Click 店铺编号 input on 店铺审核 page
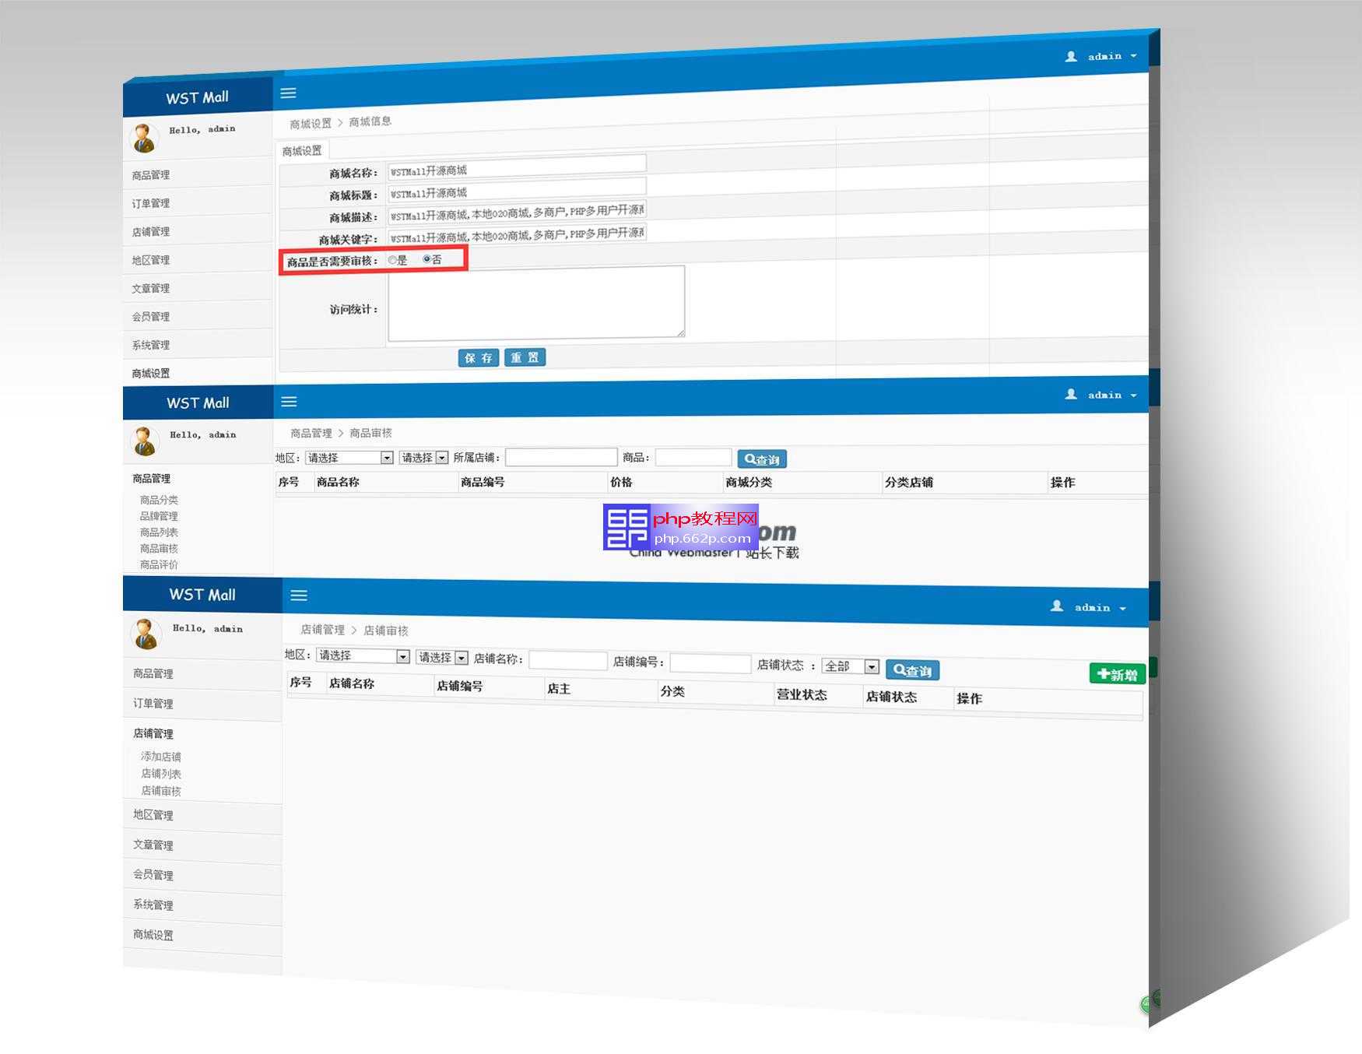 (x=710, y=663)
